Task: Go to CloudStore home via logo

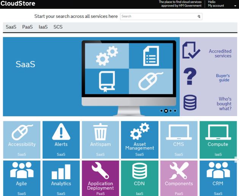Action: [18, 3]
